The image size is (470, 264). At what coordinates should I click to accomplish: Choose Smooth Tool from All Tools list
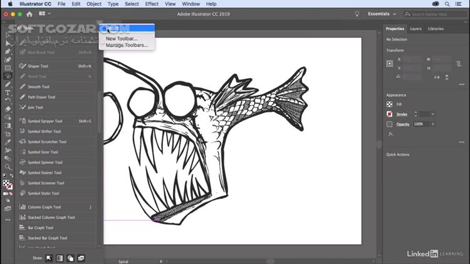(55, 87)
